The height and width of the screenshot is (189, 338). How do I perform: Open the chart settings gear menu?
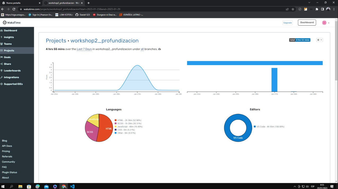coord(319,40)
